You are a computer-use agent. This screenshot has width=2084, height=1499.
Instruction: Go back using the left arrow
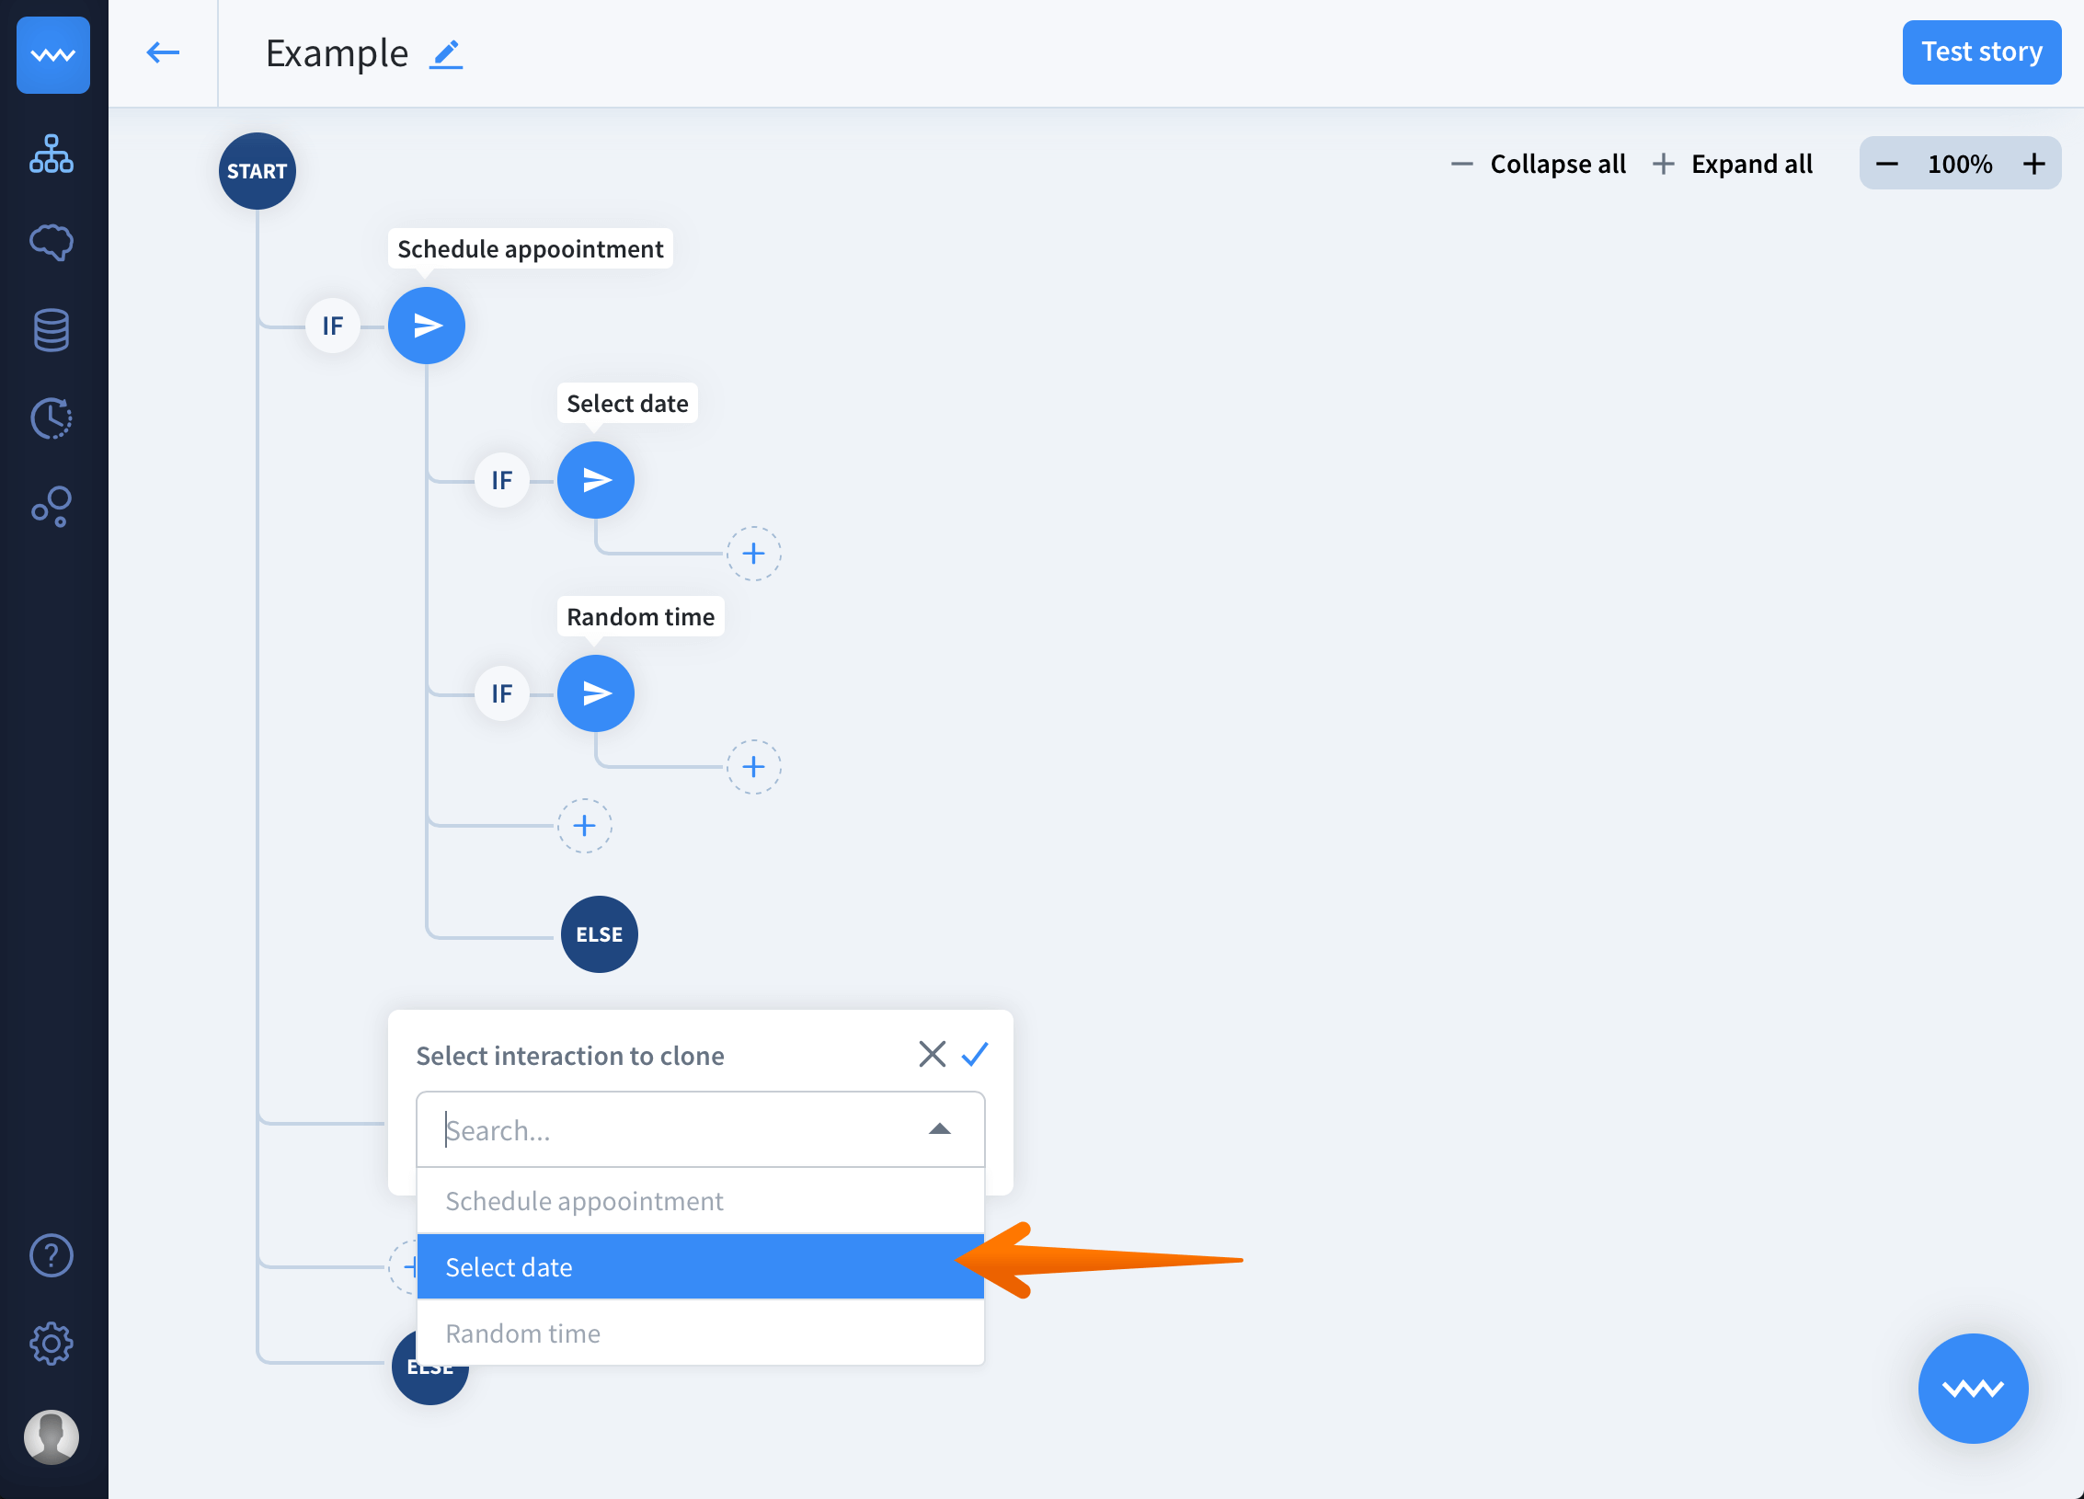click(x=163, y=52)
